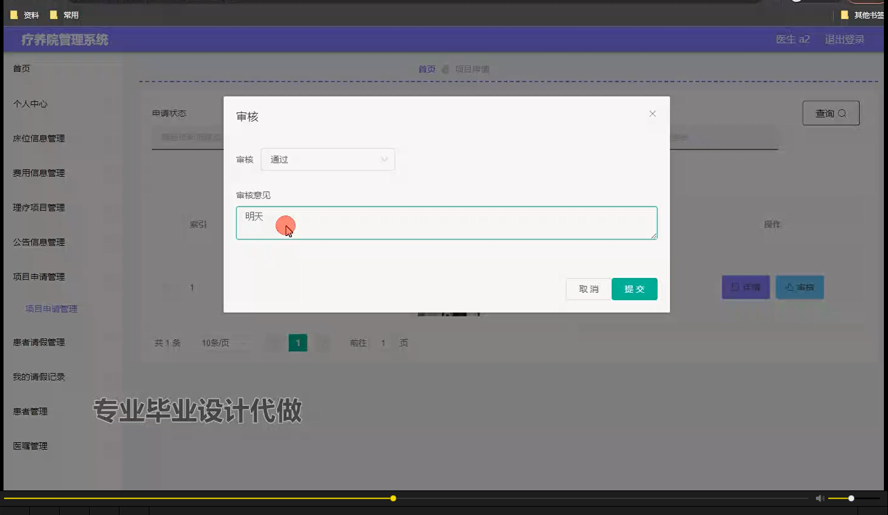Screen dimensions: 888x515
Task: Open the 资料 bookmarks folder icon
Action: (x=14, y=15)
